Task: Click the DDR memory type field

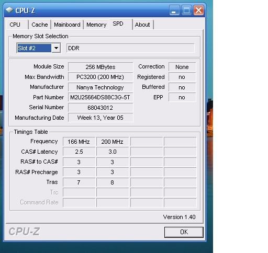Action: (x=130, y=48)
